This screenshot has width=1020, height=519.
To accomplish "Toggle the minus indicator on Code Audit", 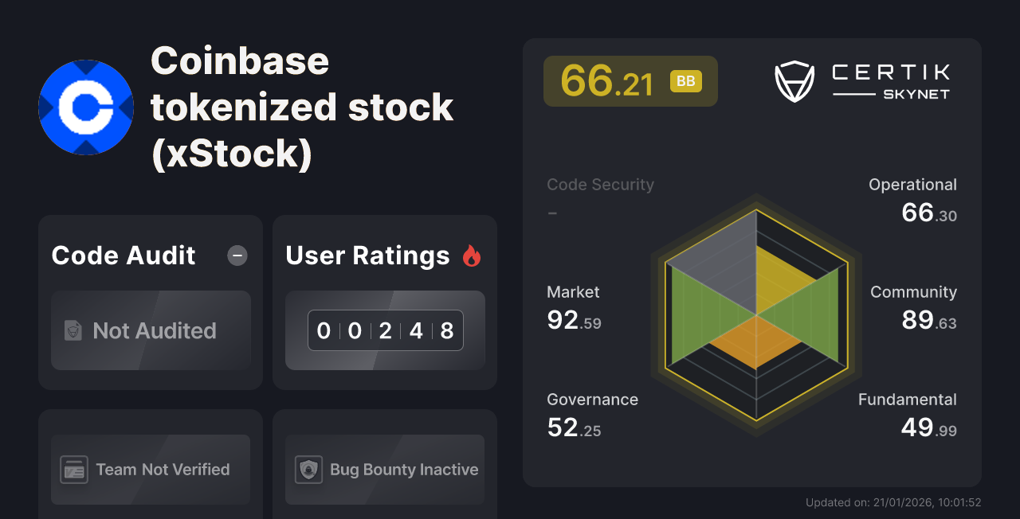I will pos(237,256).
